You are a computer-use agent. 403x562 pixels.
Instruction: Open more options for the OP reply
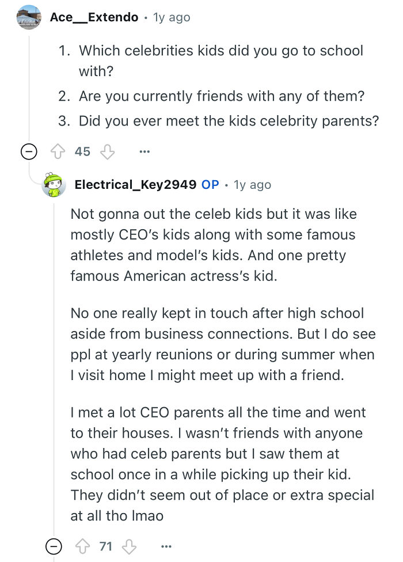tap(166, 546)
